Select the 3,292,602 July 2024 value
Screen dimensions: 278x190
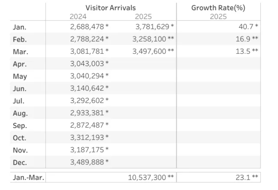click(87, 101)
